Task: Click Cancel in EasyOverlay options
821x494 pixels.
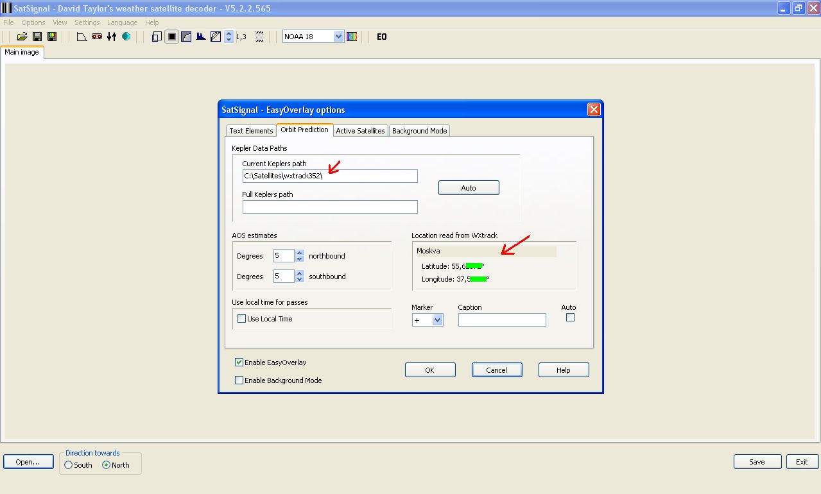Action: pyautogui.click(x=497, y=370)
